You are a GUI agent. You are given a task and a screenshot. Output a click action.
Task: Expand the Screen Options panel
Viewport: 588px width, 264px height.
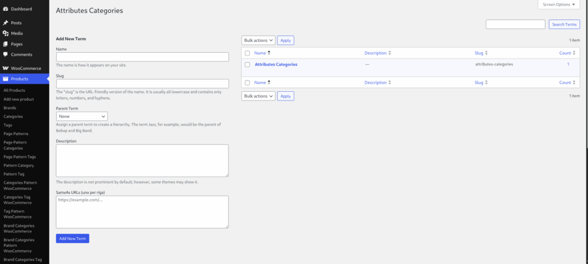(558, 5)
